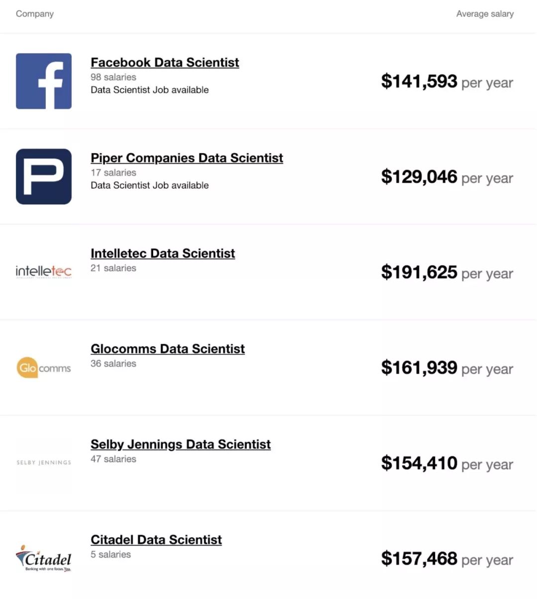This screenshot has width=537, height=599.
Task: Click the Selby Jennings logo
Action: (x=44, y=463)
